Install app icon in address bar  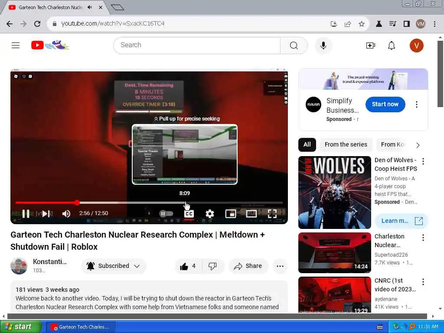pyautogui.click(x=334, y=24)
